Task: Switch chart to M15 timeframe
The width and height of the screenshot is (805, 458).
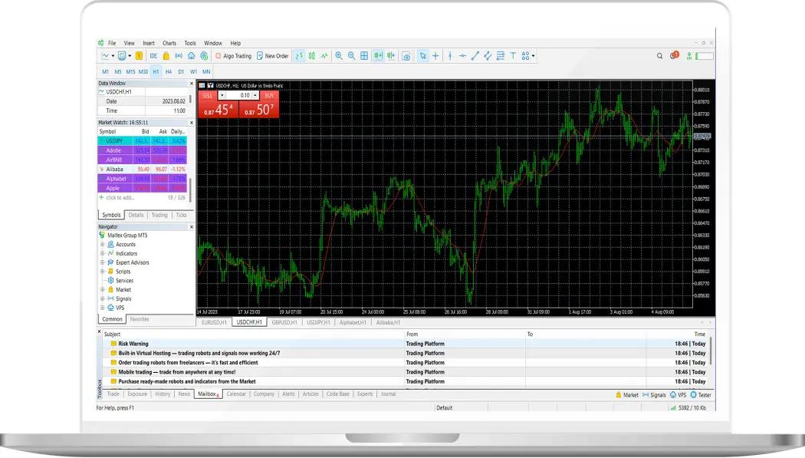Action: point(130,71)
